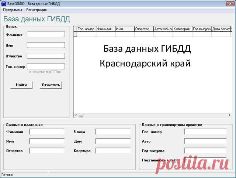The image size is (236, 178).
Task: Click the owner Имя field
Action: tap(47, 141)
